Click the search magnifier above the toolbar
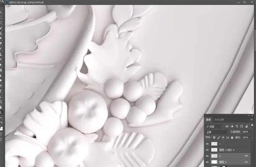This screenshot has width=256, height=167. click(2, 1)
